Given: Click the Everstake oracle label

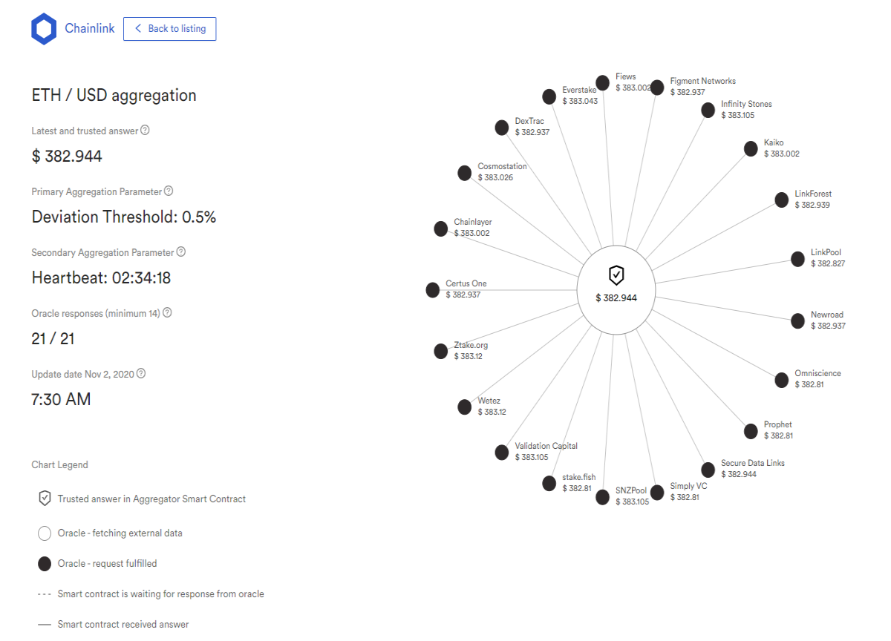Looking at the screenshot, I should [580, 90].
